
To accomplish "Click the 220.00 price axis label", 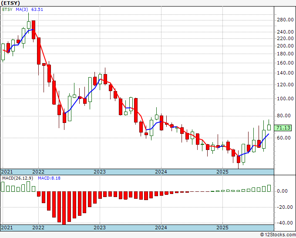I will 285,38.
